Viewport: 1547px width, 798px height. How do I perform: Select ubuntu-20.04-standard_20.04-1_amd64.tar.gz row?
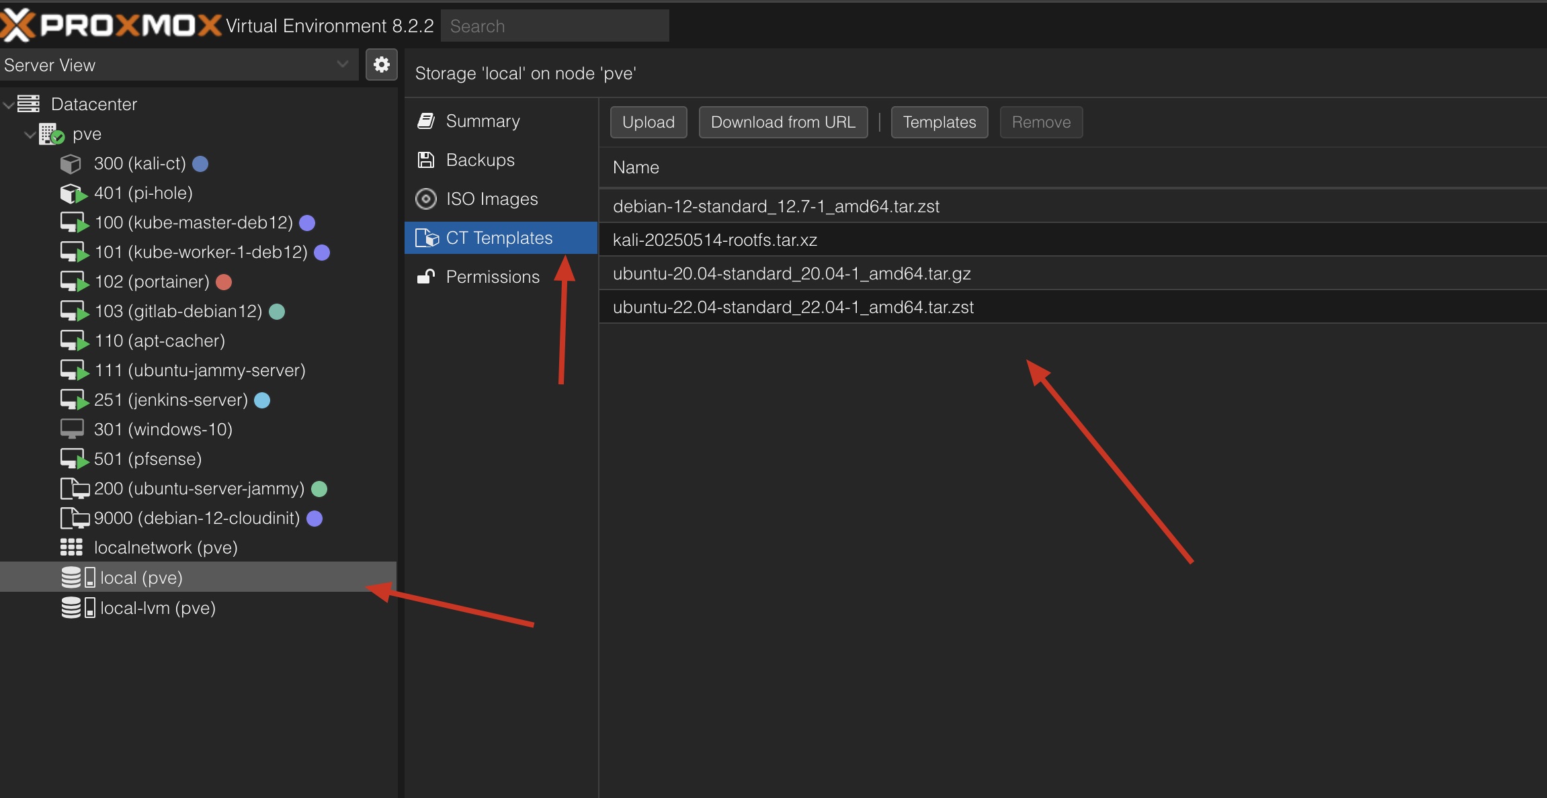click(x=1073, y=273)
